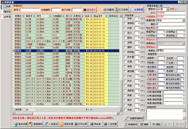Image resolution: width=188 pixels, height=129 pixels.
Task: Open 特殊标志 column header
Action: pyautogui.click(x=113, y=16)
